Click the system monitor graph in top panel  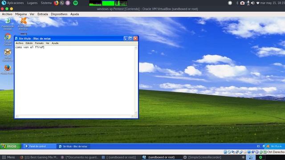[108, 3]
